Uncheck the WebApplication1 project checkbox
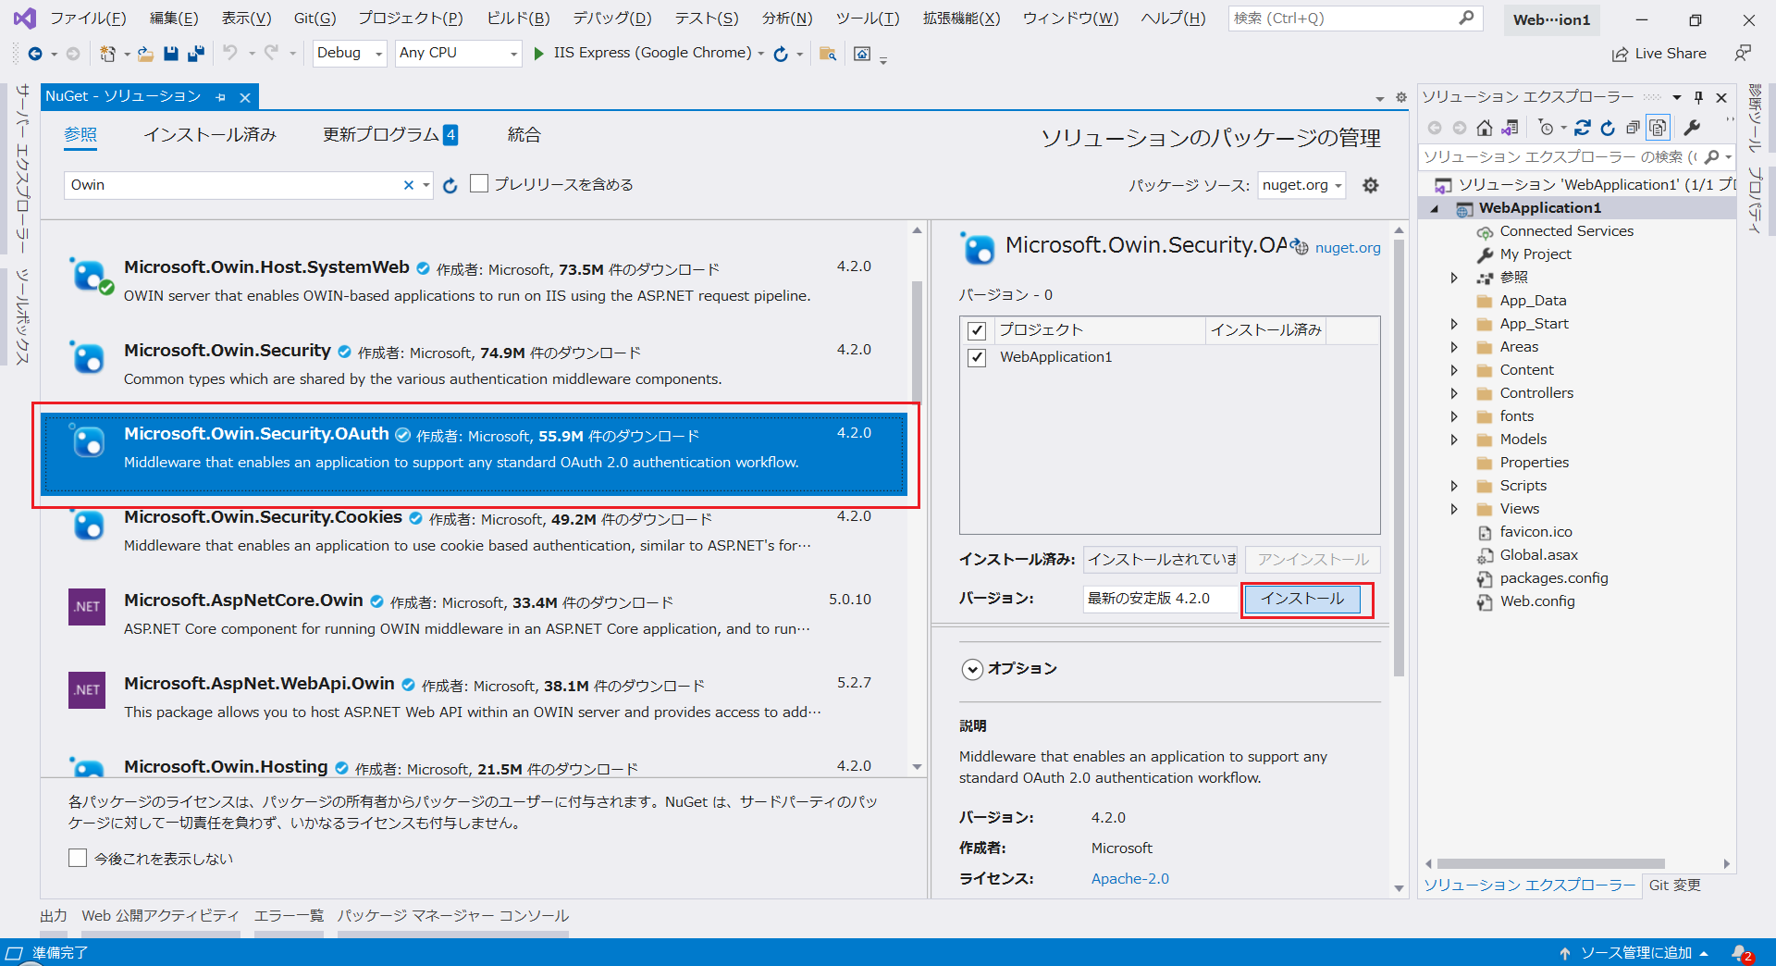This screenshot has width=1776, height=966. pyautogui.click(x=977, y=357)
